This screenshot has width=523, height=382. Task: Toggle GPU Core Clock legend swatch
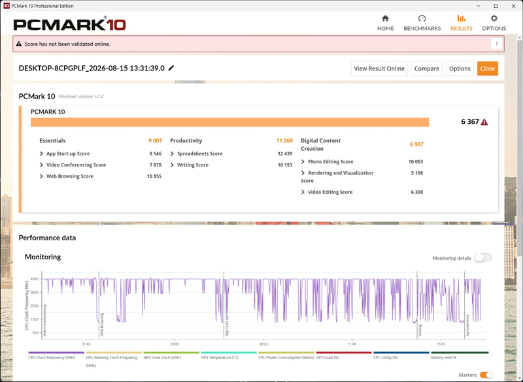tap(171, 353)
